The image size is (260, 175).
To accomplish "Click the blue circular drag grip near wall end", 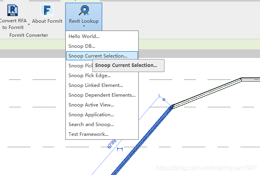I will (164, 99).
